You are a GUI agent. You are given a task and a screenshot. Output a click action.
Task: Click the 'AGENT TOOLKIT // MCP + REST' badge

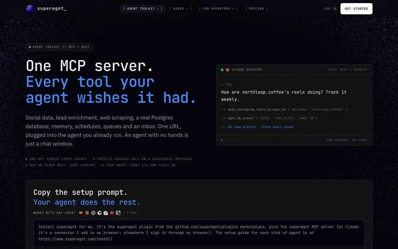59,47
